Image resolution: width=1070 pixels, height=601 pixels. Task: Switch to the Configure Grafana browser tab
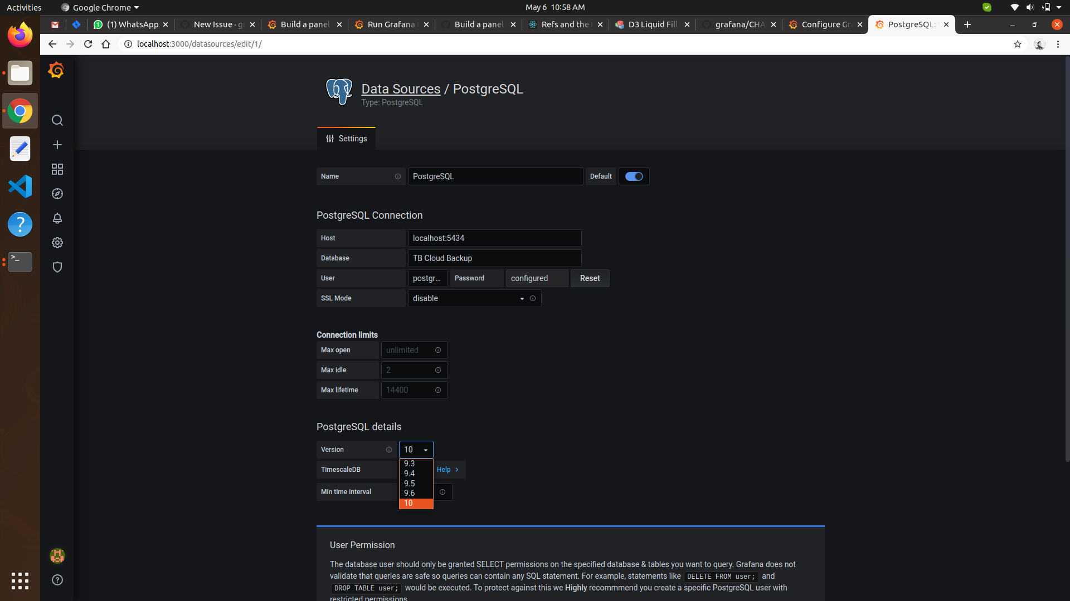click(x=826, y=24)
